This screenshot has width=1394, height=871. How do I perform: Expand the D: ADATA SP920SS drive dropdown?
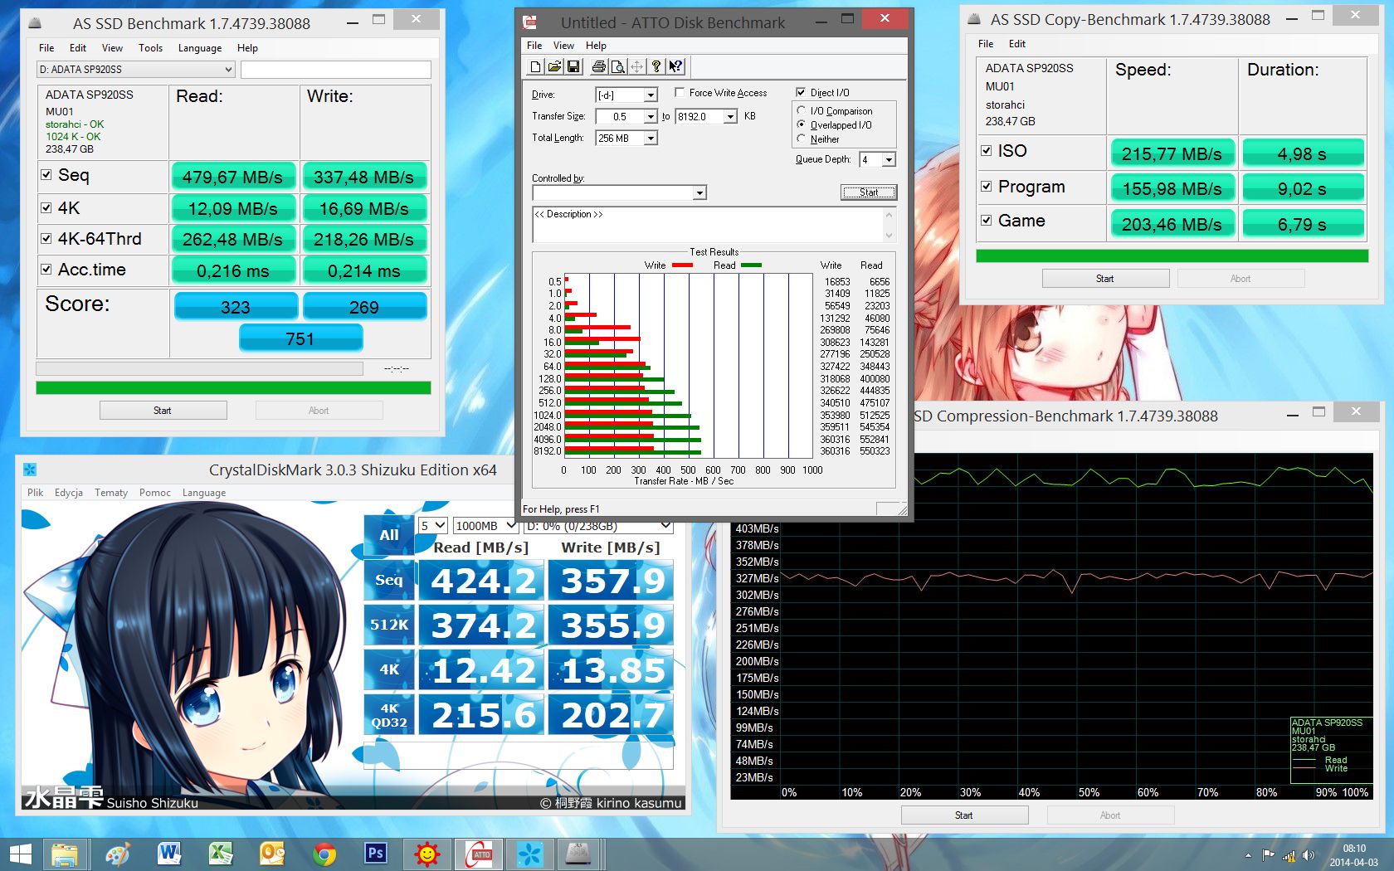pyautogui.click(x=135, y=70)
